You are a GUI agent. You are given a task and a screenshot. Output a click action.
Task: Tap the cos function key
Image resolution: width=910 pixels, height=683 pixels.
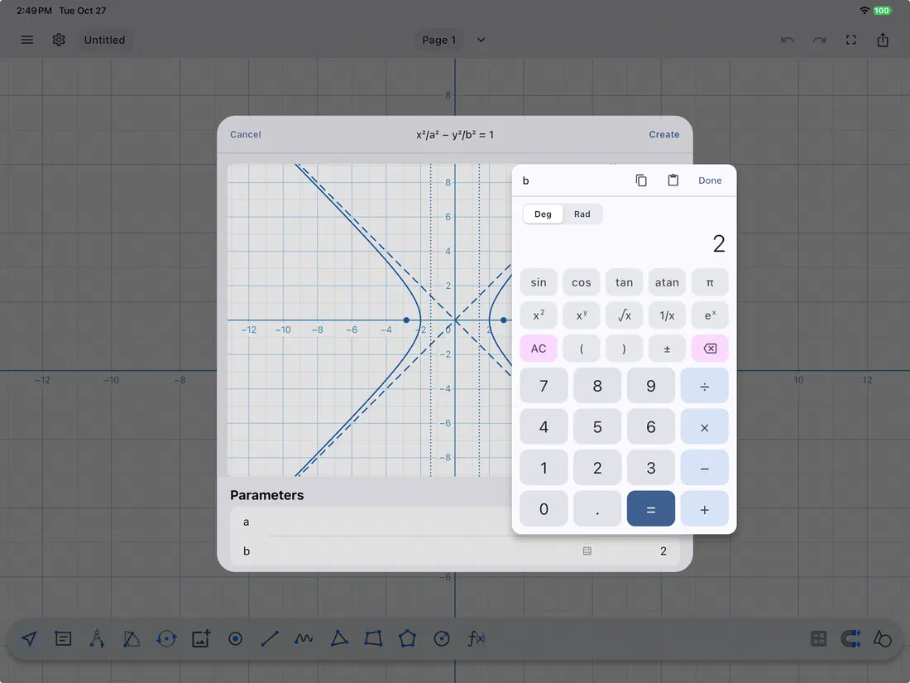[x=581, y=282]
